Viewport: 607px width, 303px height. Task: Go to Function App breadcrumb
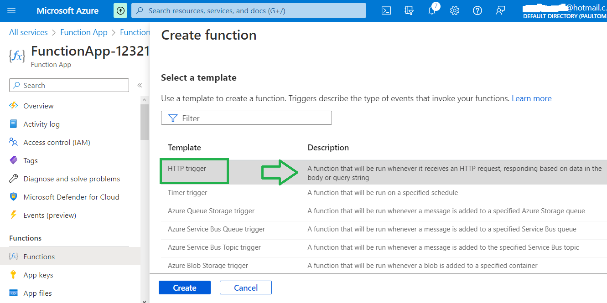point(84,32)
